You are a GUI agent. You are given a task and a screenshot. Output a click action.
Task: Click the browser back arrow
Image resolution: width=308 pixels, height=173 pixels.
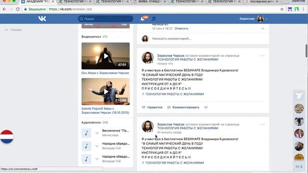[x=4, y=9]
